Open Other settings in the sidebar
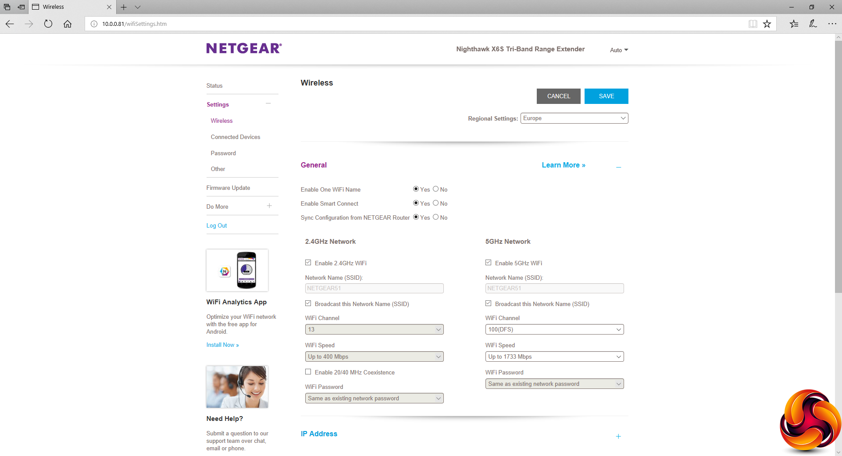This screenshot has height=456, width=842. 218,169
